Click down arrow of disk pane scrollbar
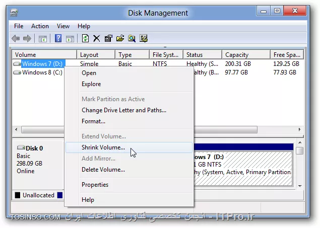 click(x=300, y=186)
